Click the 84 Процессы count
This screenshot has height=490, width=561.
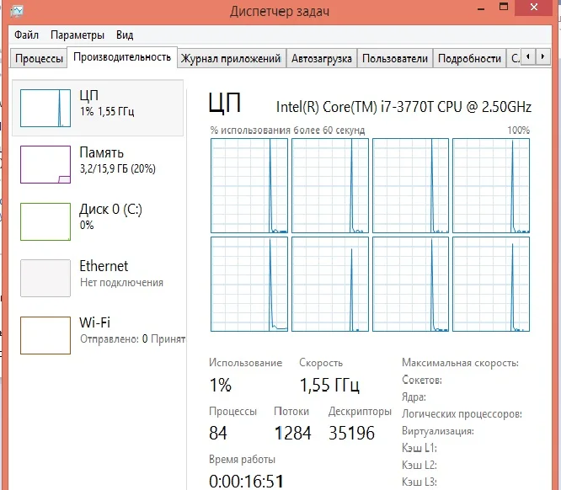pyautogui.click(x=218, y=433)
